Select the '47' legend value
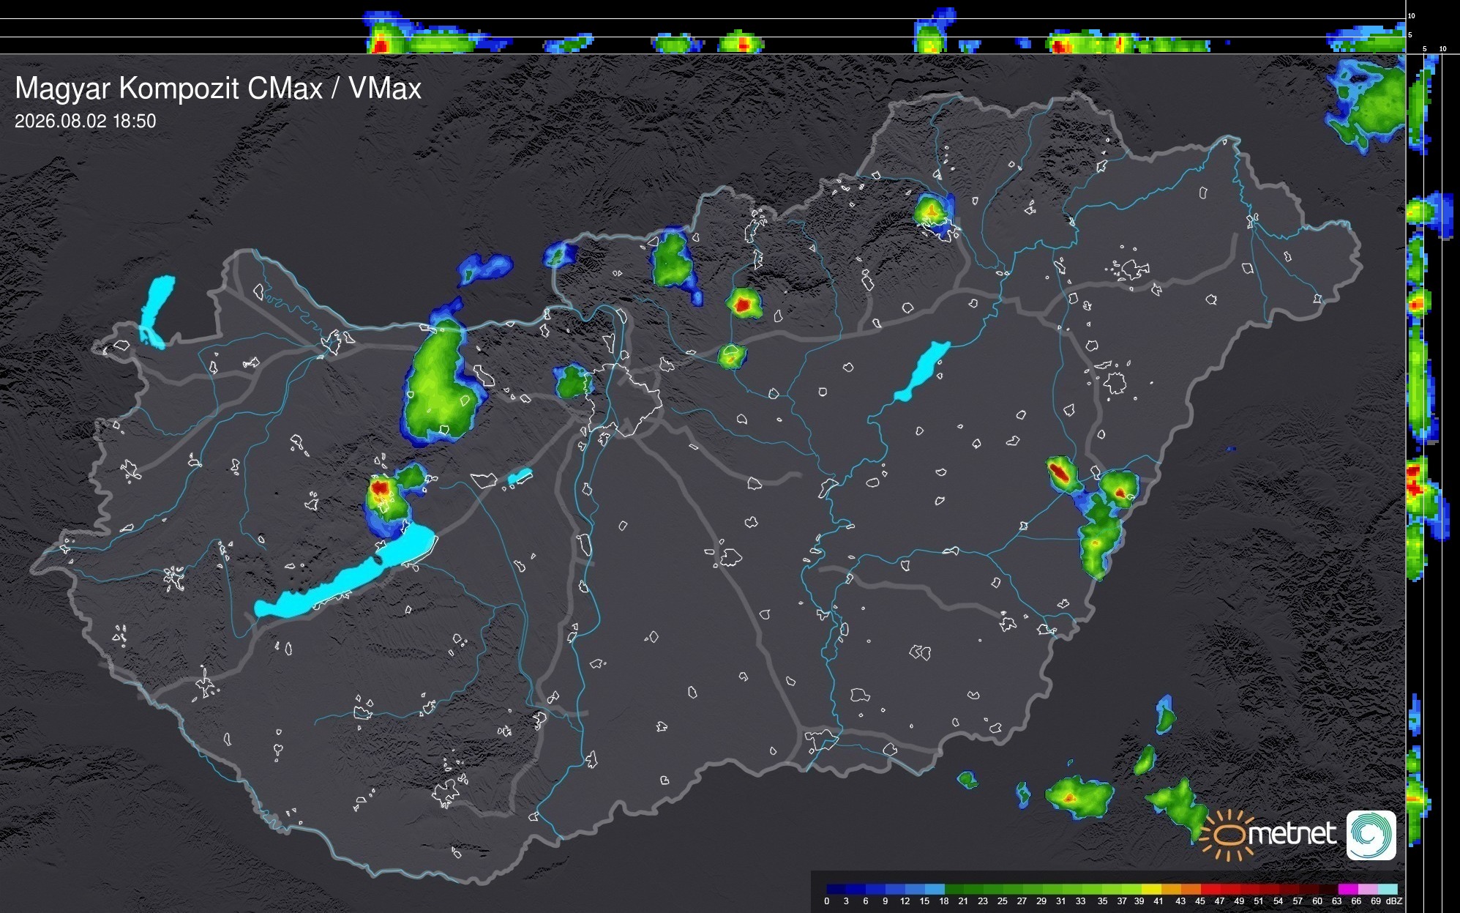 click(x=1220, y=901)
